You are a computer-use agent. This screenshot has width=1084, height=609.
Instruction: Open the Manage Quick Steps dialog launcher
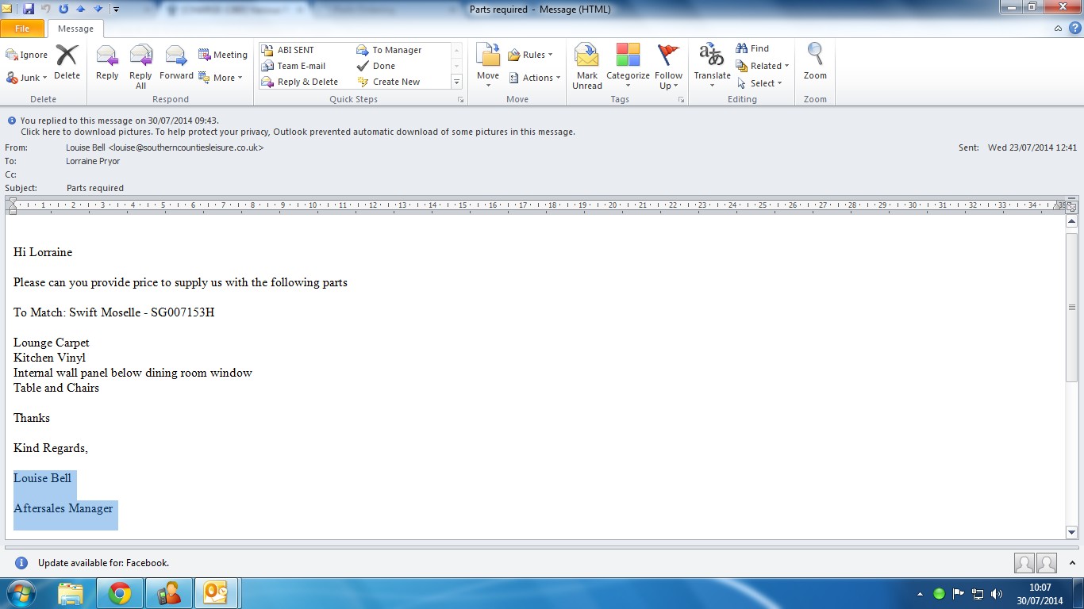click(x=460, y=100)
